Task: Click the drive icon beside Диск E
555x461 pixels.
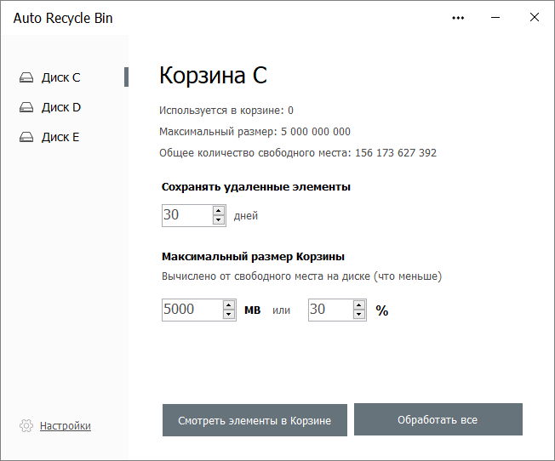Action: (x=26, y=137)
